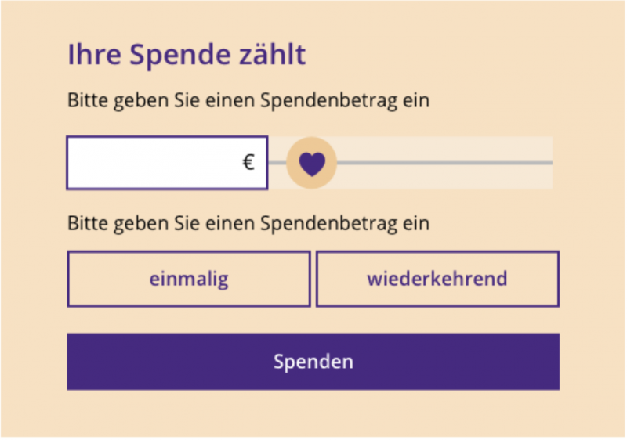The height and width of the screenshot is (440, 627).
Task: Click the label above the amount field
Action: tap(248, 101)
